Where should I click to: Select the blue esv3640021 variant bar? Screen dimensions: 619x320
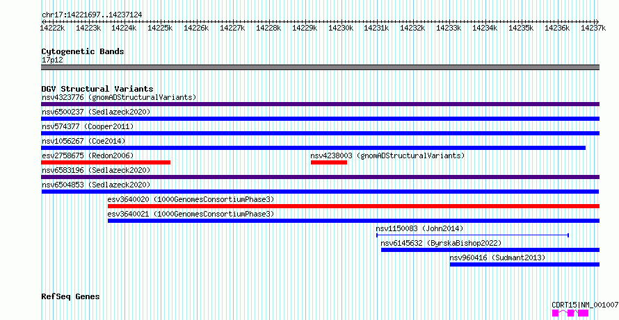pyautogui.click(x=354, y=221)
